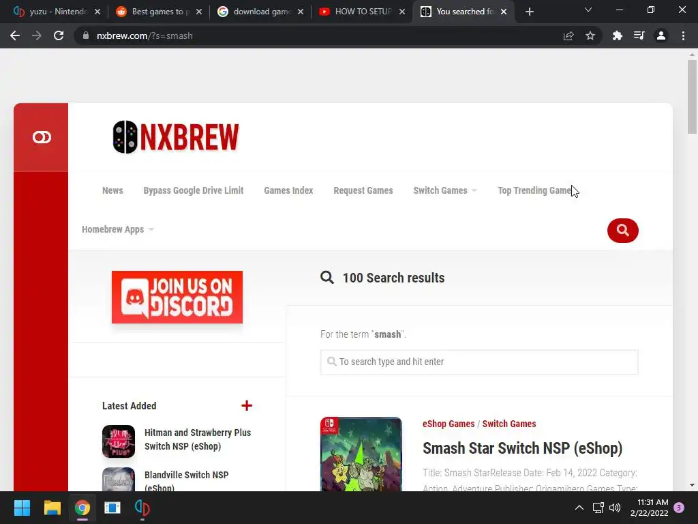Viewport: 698px width, 524px height.
Task: View site info lock icon
Action: click(86, 35)
